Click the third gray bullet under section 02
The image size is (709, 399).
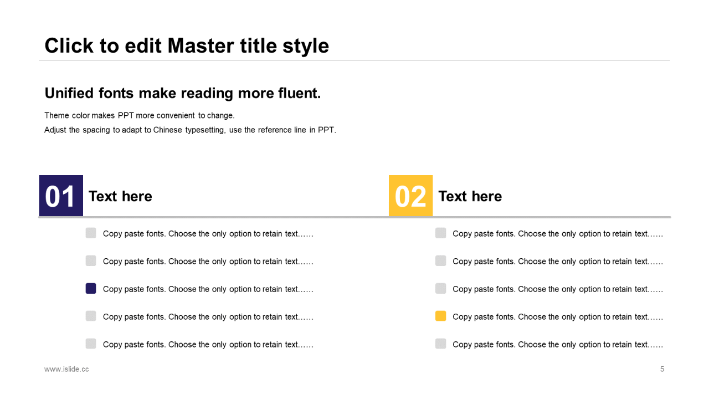click(x=440, y=288)
